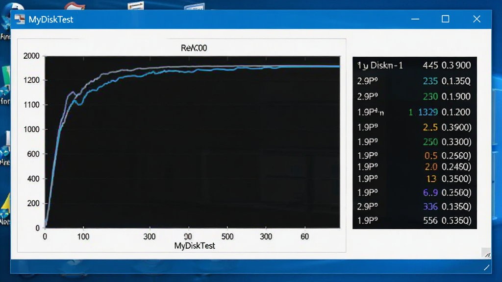Click the 2000 y-axis label
502x282 pixels.
31,56
